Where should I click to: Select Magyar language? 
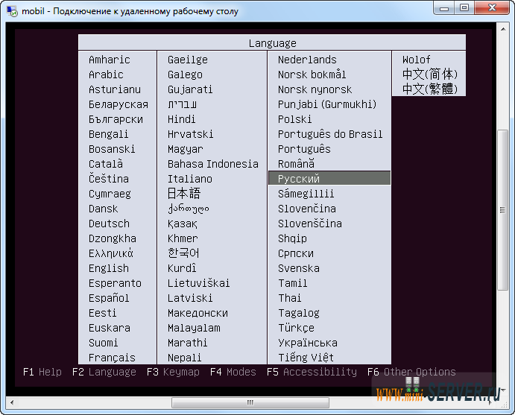pyautogui.click(x=186, y=149)
